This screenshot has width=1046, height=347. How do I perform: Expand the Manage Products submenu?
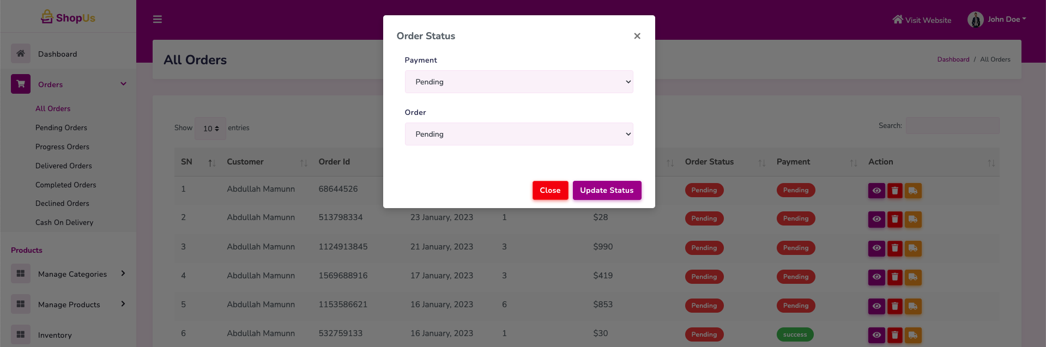point(123,304)
